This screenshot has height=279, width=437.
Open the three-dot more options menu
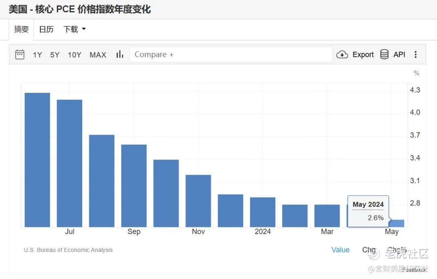416,54
